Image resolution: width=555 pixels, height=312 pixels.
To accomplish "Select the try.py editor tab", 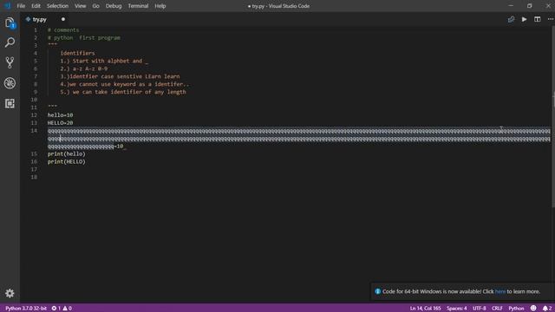I will point(40,19).
